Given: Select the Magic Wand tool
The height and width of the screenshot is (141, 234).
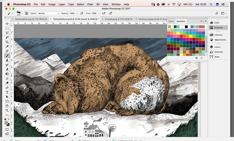Looking at the screenshot, I should pyautogui.click(x=7, y=37).
